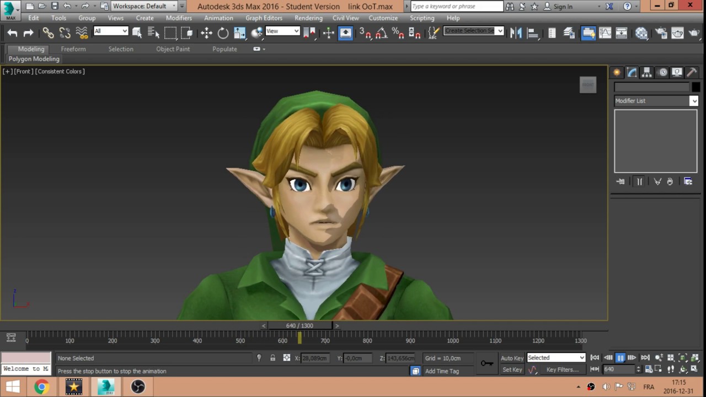This screenshot has height=397, width=706.
Task: Toggle Auto Key animation mode
Action: coord(512,358)
